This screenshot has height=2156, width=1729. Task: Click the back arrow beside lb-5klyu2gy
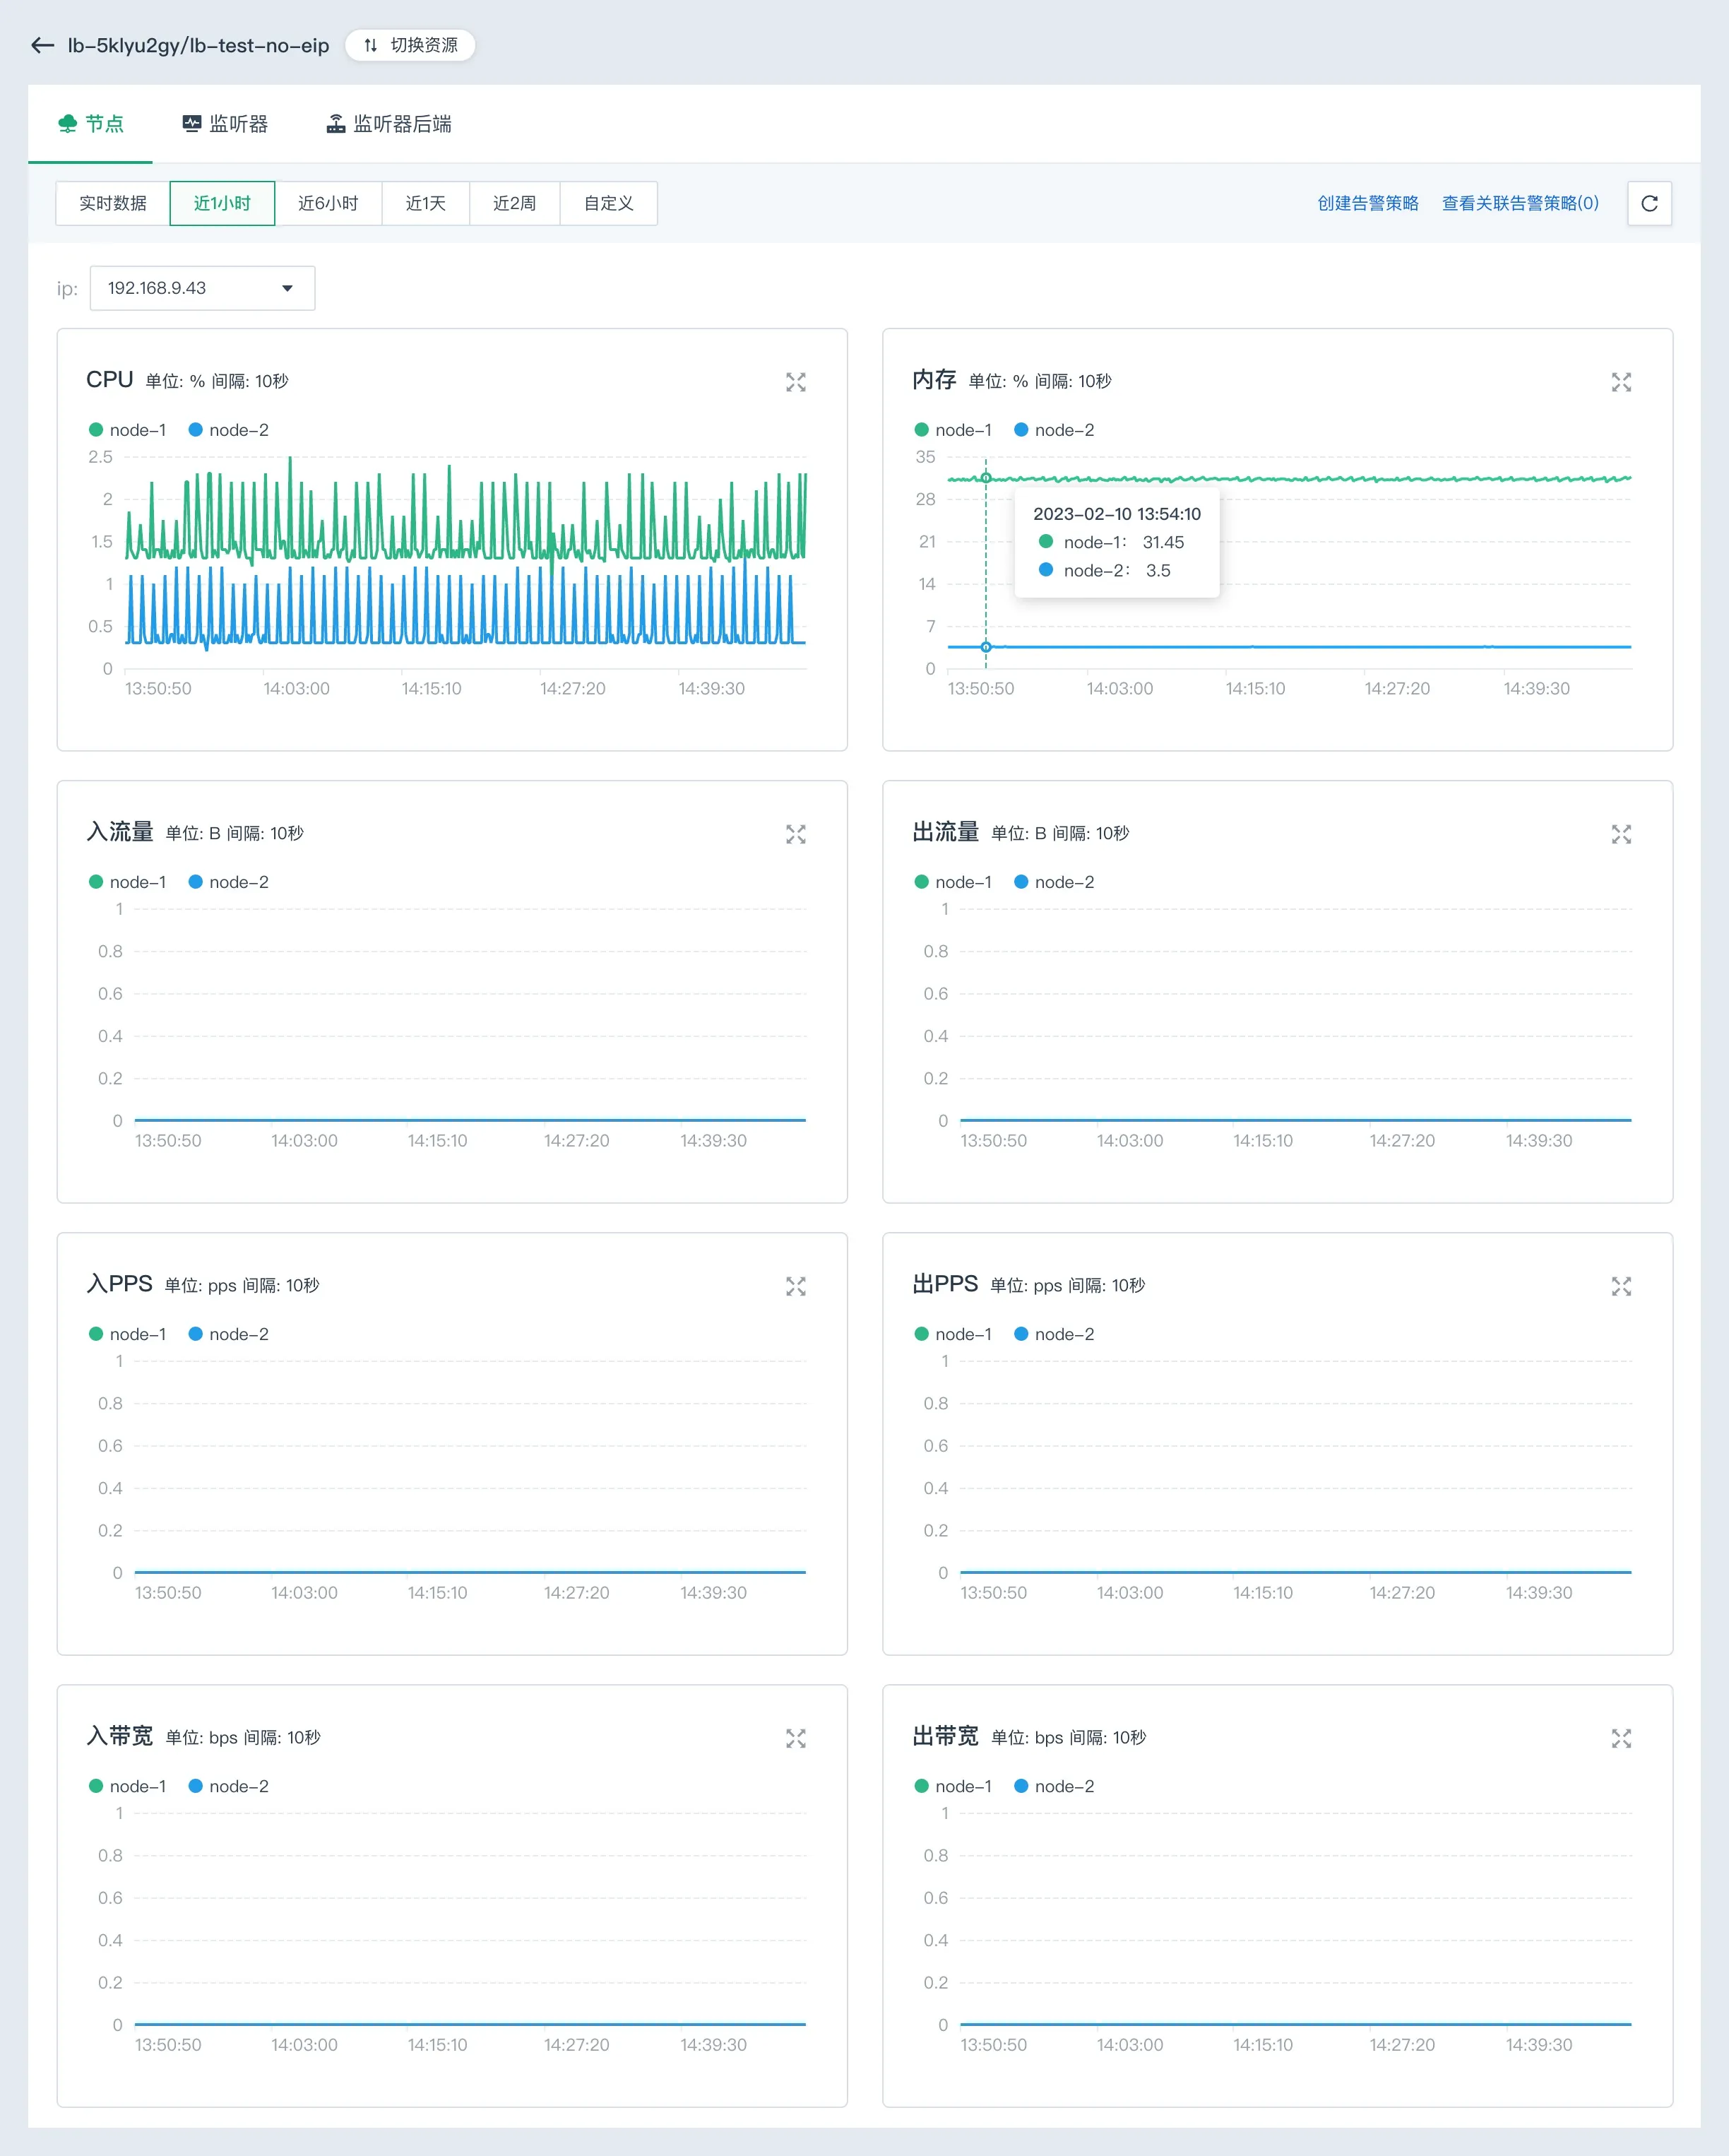[x=42, y=45]
